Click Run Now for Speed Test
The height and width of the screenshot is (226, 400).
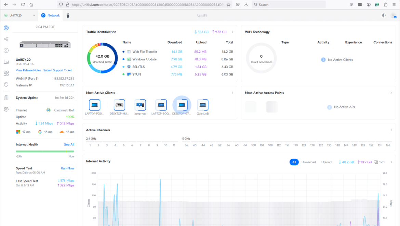pyautogui.click(x=68, y=168)
